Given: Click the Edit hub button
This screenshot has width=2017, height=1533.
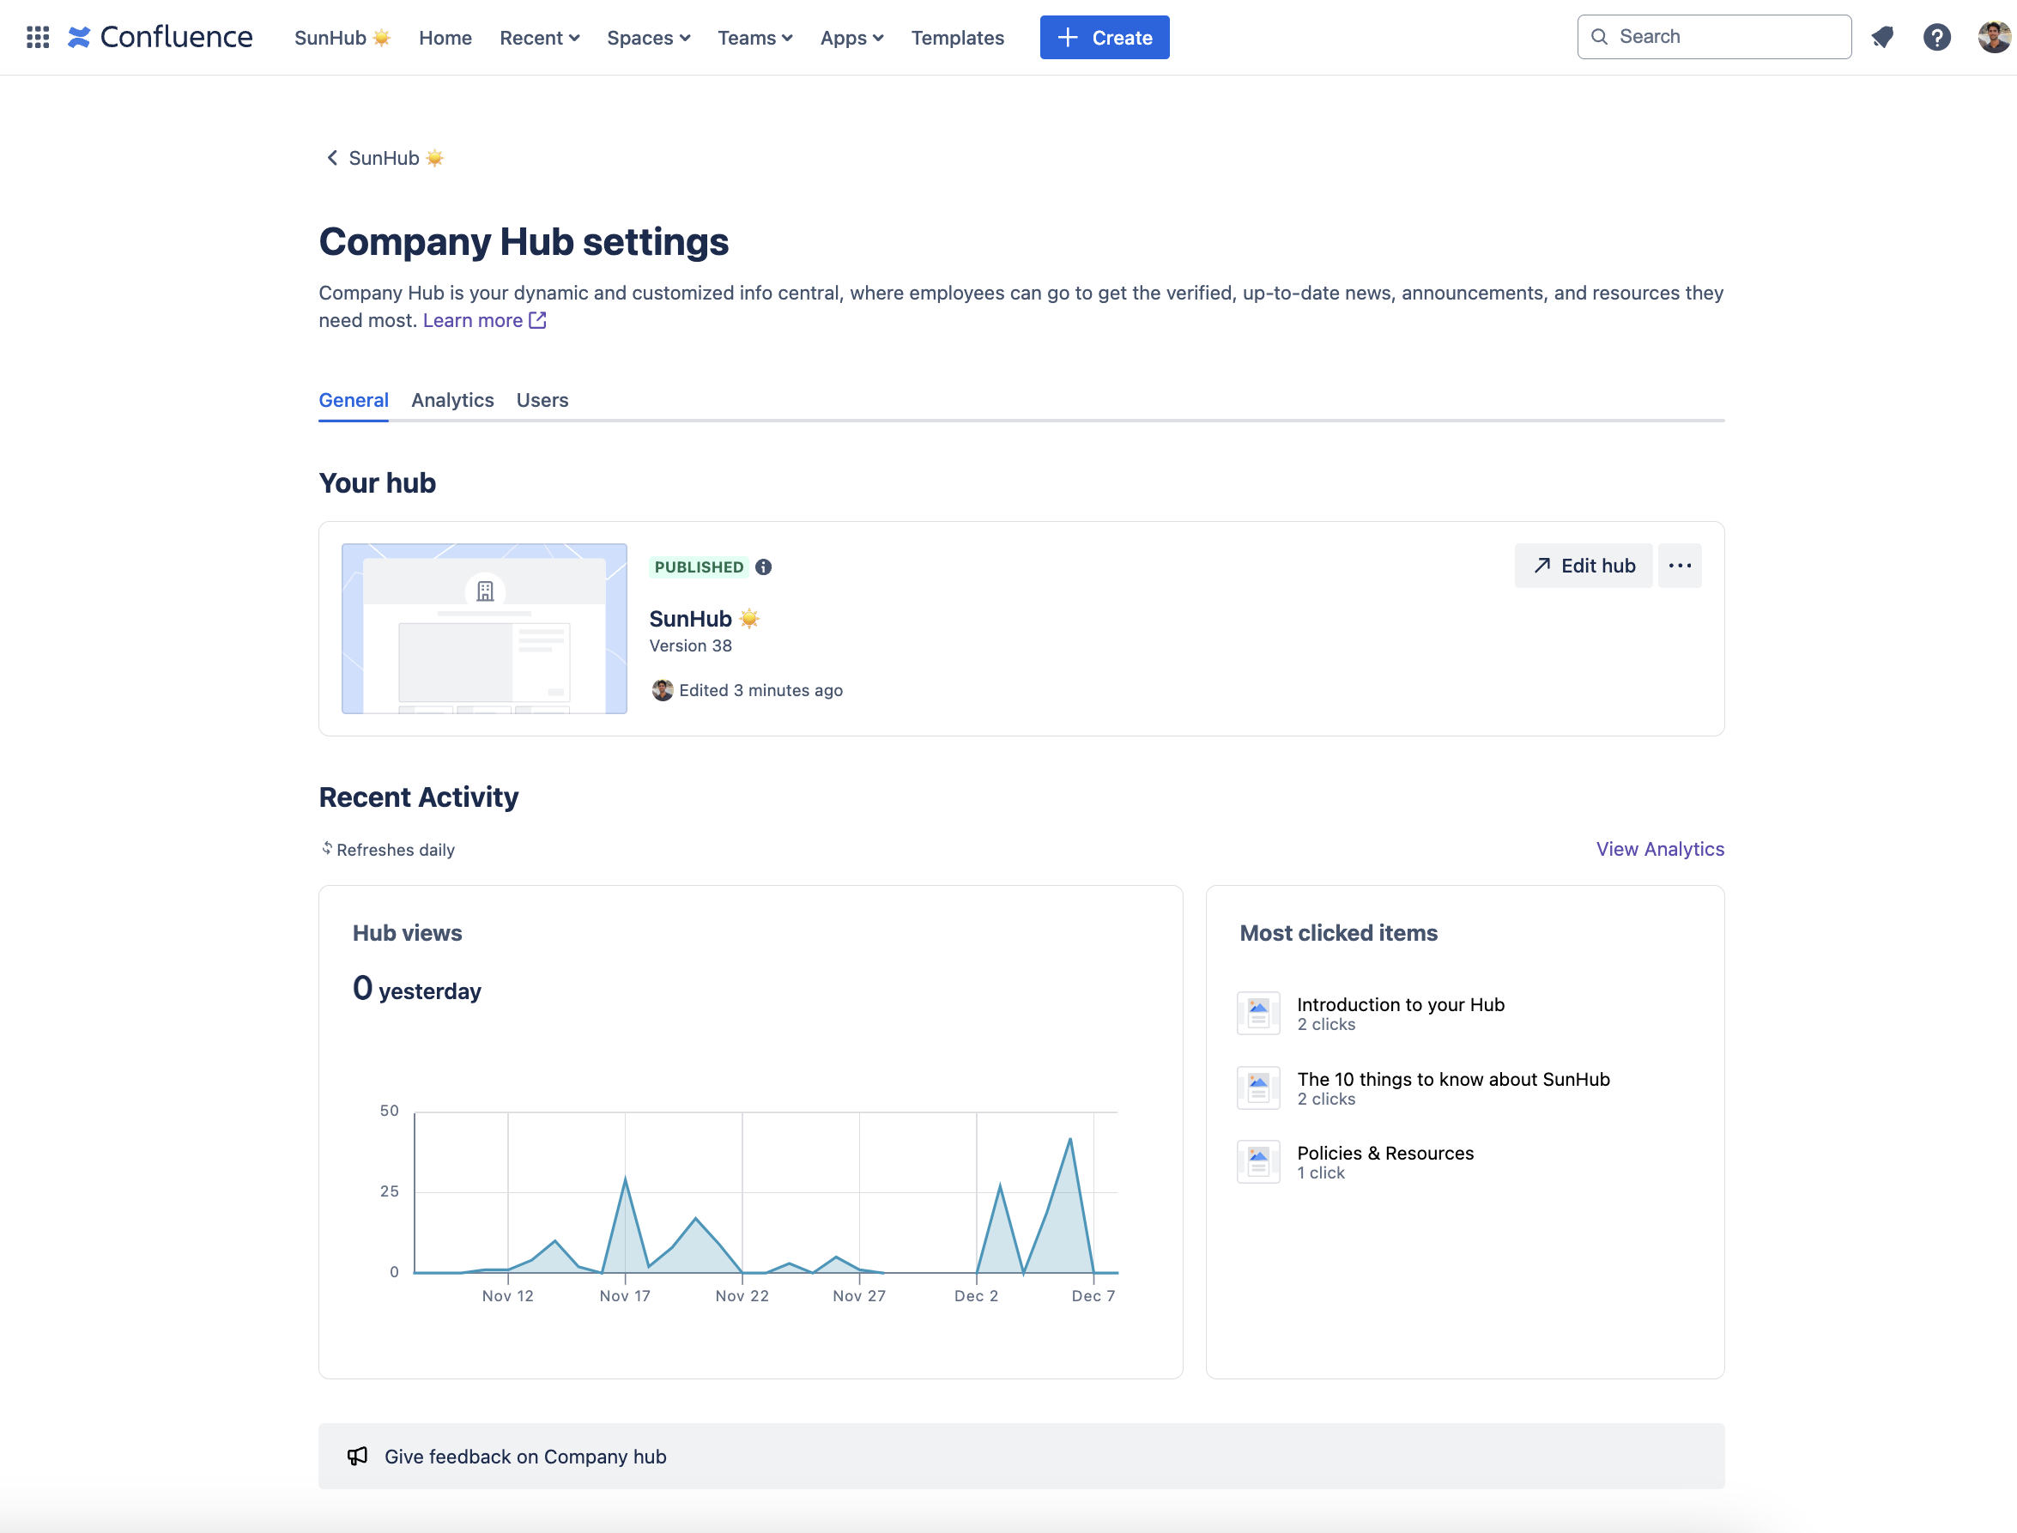Looking at the screenshot, I should [1583, 566].
